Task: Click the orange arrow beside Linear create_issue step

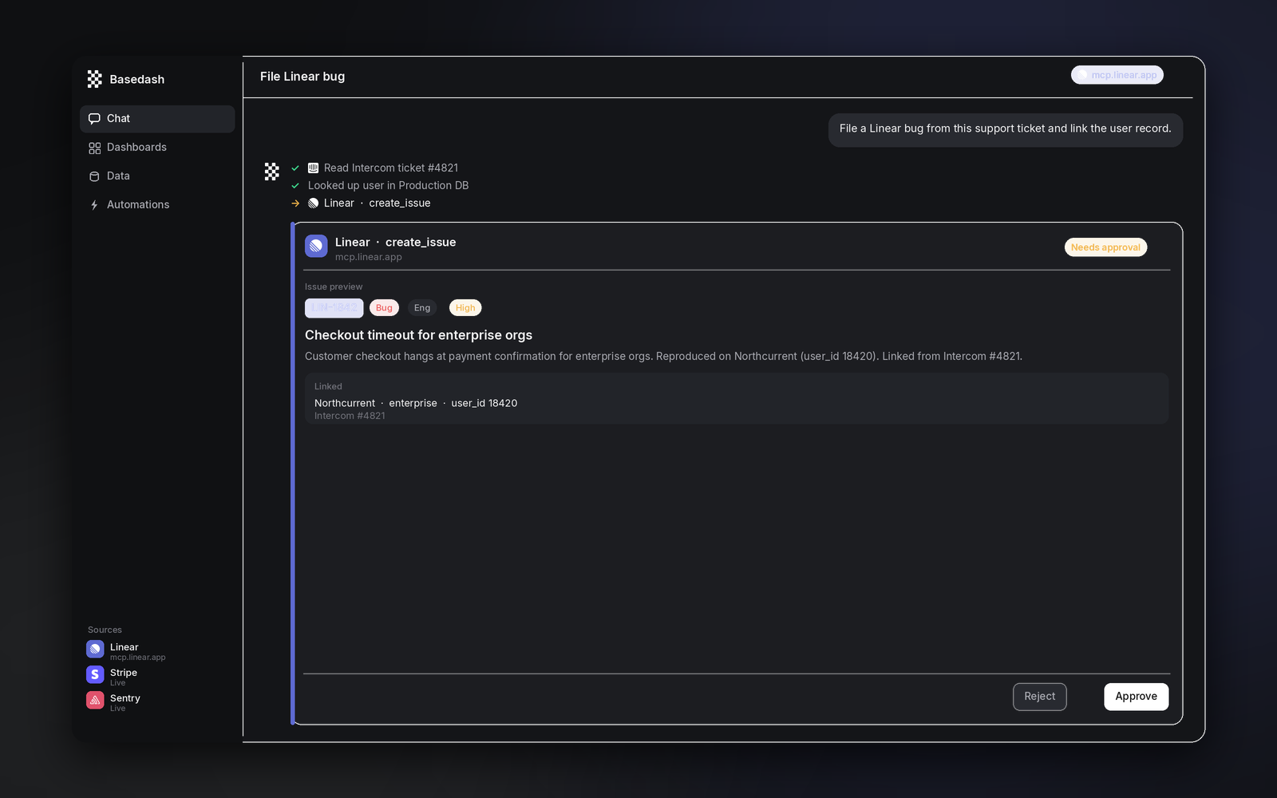Action: click(x=295, y=203)
